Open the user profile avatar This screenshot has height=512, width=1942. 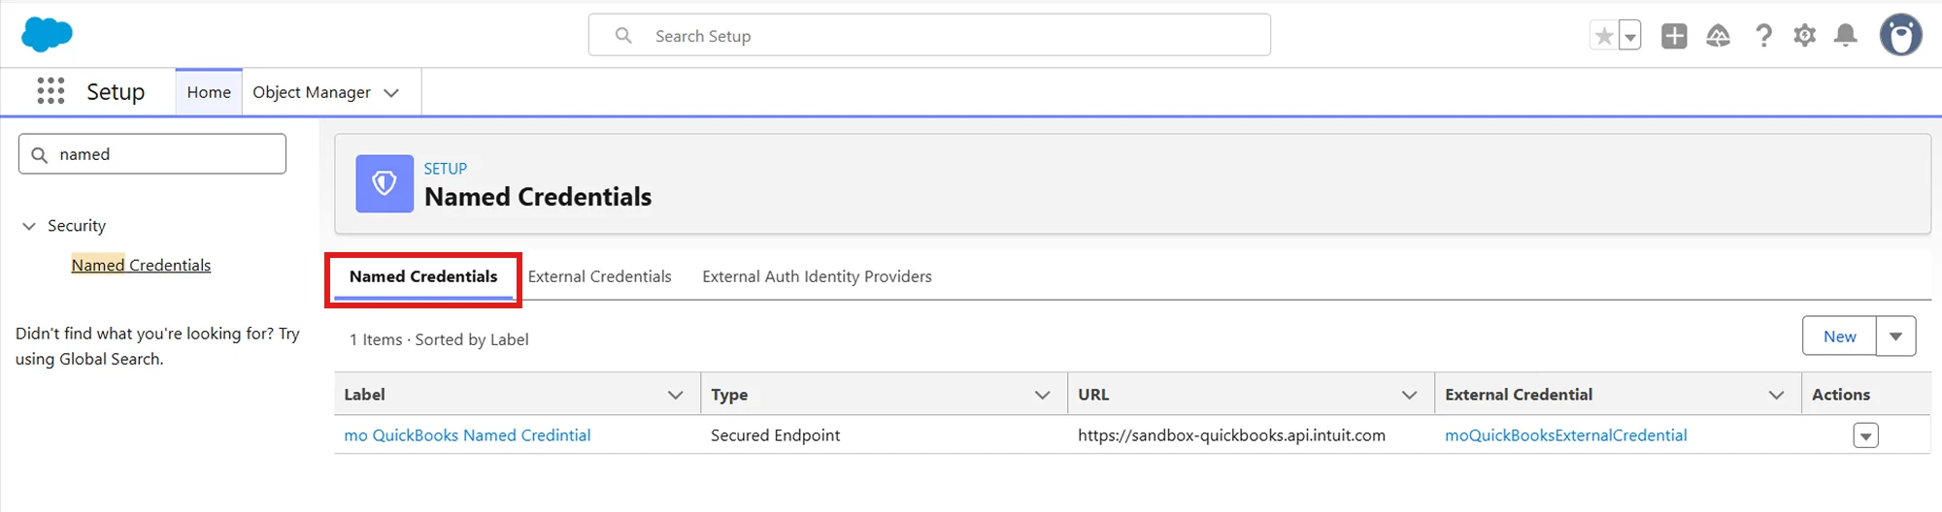tap(1900, 36)
